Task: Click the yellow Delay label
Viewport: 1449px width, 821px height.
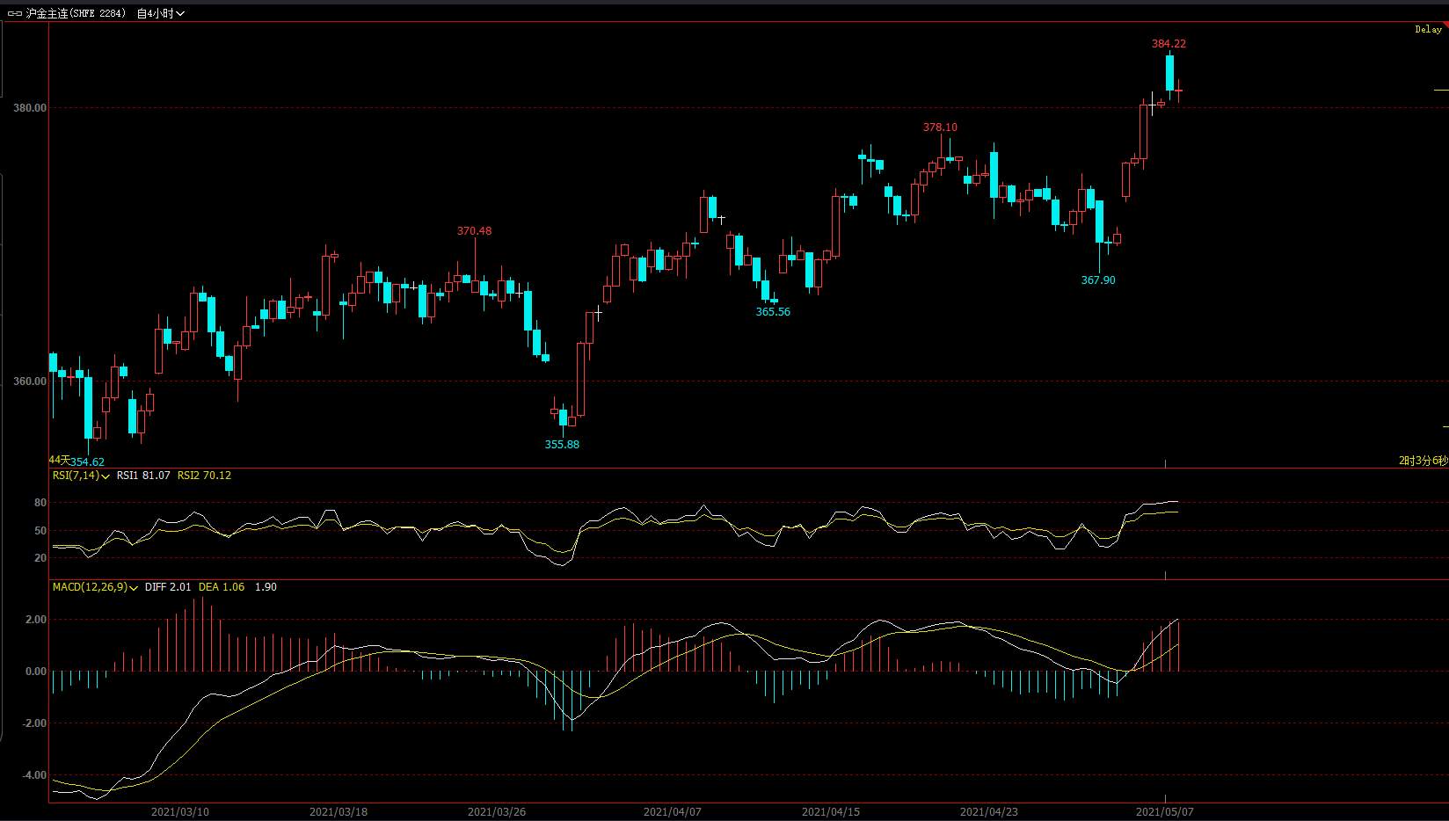Action: pyautogui.click(x=1428, y=30)
